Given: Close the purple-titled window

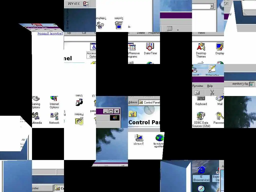Looking at the screenshot, I should pos(117,111).
